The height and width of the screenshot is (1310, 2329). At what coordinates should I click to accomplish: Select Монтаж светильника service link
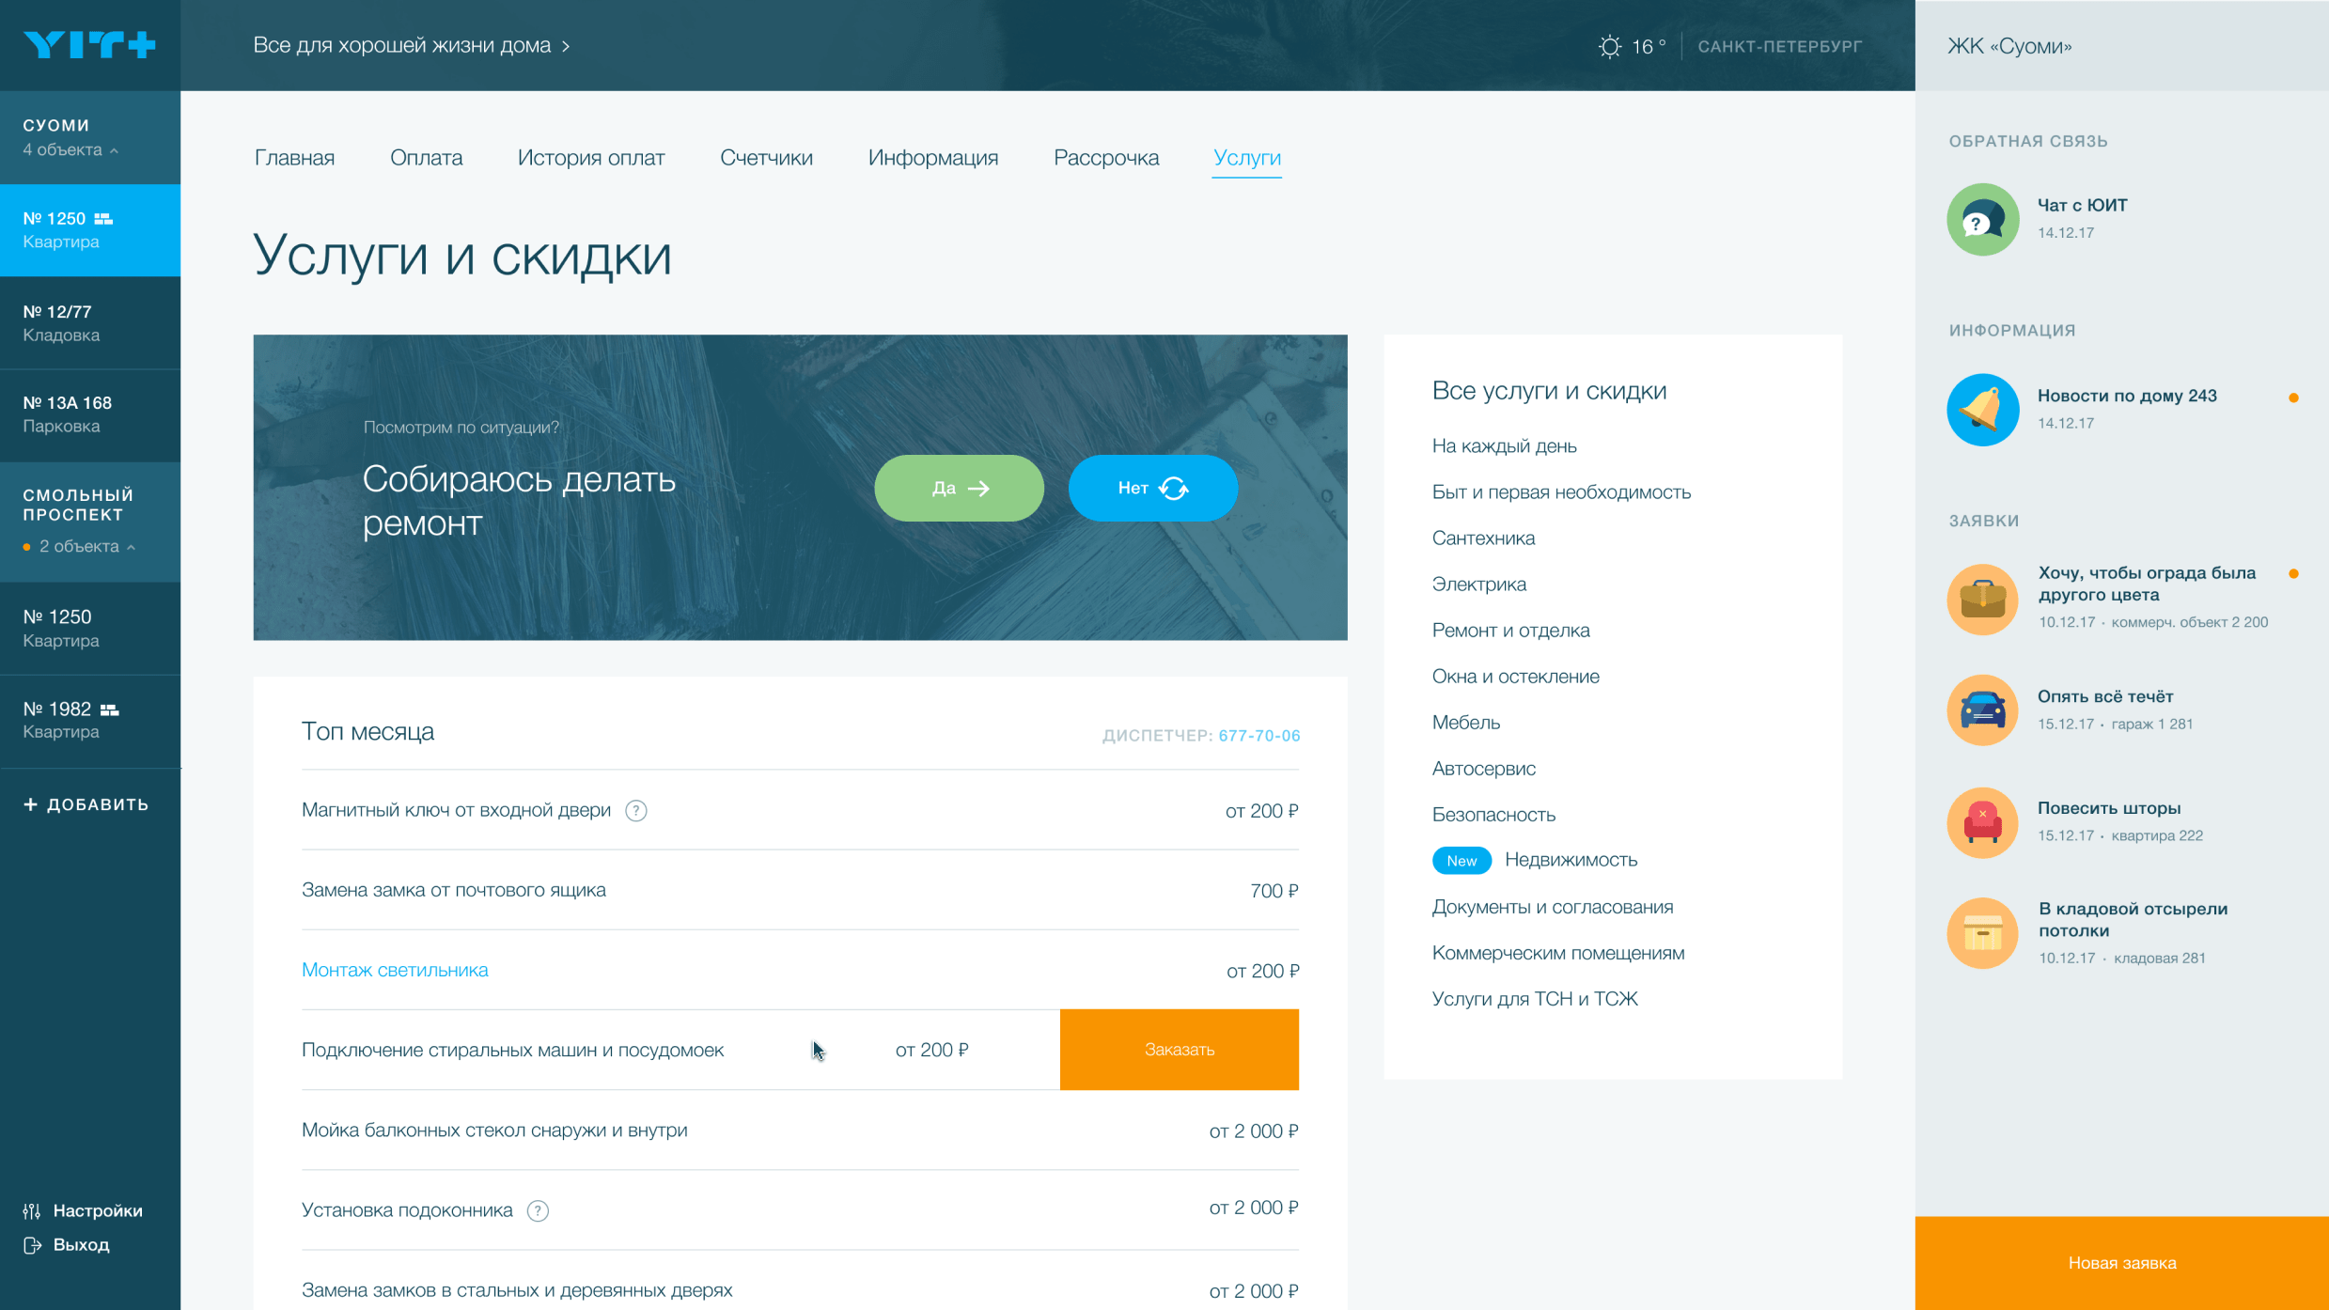[x=395, y=968]
